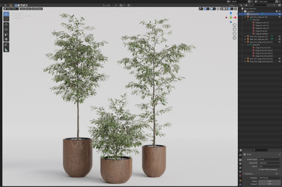Open the viewport Select menu
The height and width of the screenshot is (187, 282).
pos(28,9)
